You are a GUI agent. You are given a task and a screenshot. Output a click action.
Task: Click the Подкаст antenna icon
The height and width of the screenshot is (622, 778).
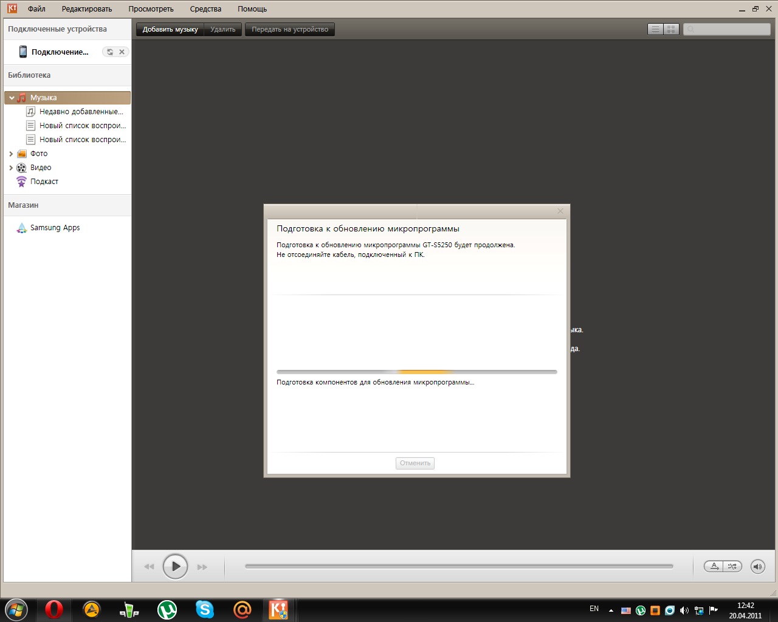tap(22, 182)
